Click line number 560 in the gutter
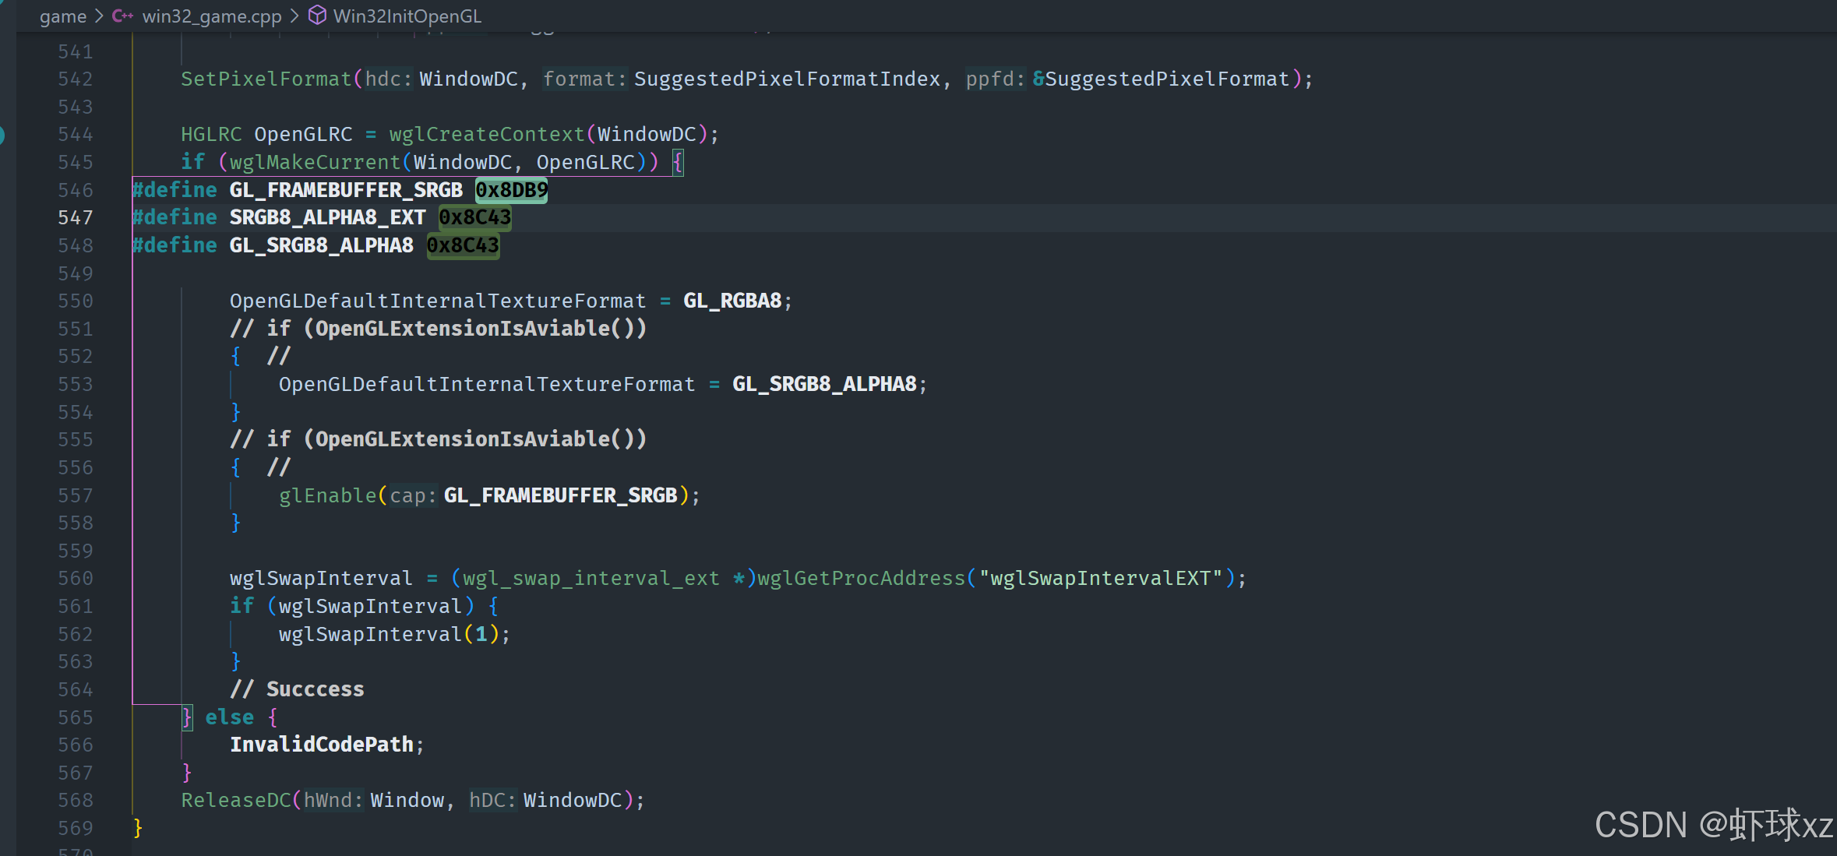The height and width of the screenshot is (856, 1837). (x=75, y=579)
